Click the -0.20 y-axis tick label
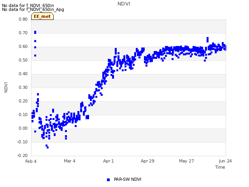 coord(23,155)
